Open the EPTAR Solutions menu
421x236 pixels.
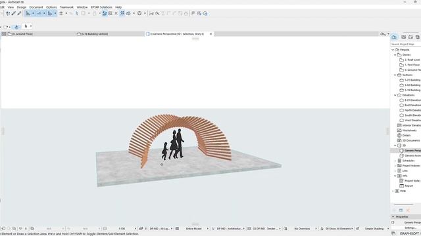click(x=101, y=7)
